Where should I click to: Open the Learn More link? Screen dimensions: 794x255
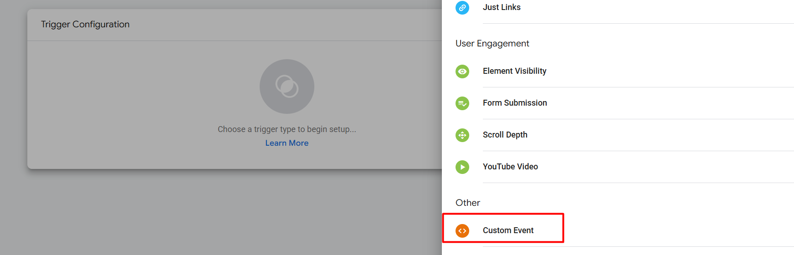click(287, 143)
